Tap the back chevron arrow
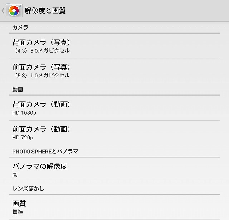Screen dimensions: 229x220 3,11
